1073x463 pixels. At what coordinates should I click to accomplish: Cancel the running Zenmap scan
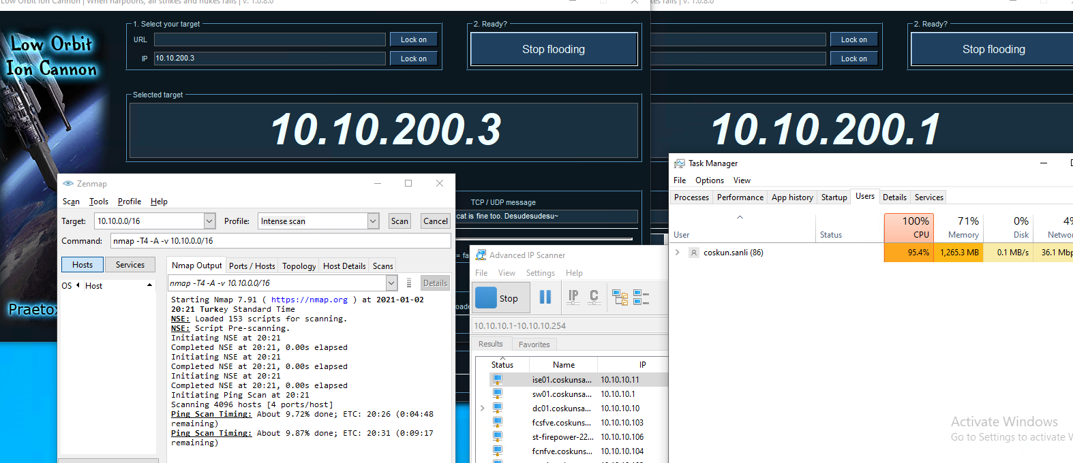coord(436,221)
